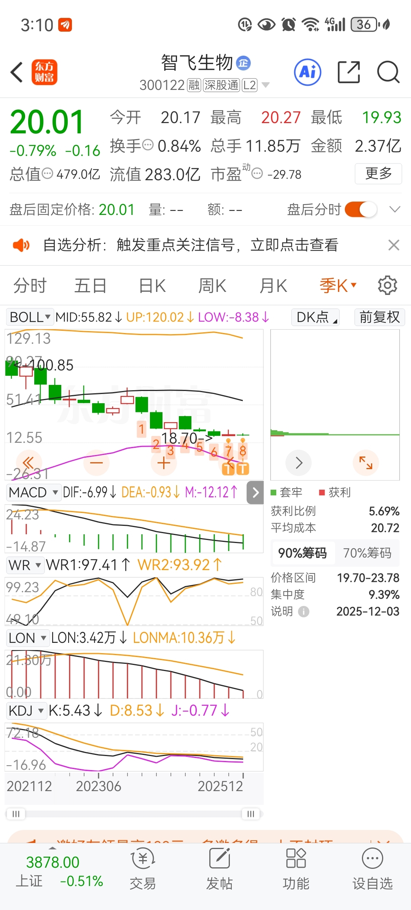Tap the 价格区间 19.70-23.78 value

368,578
